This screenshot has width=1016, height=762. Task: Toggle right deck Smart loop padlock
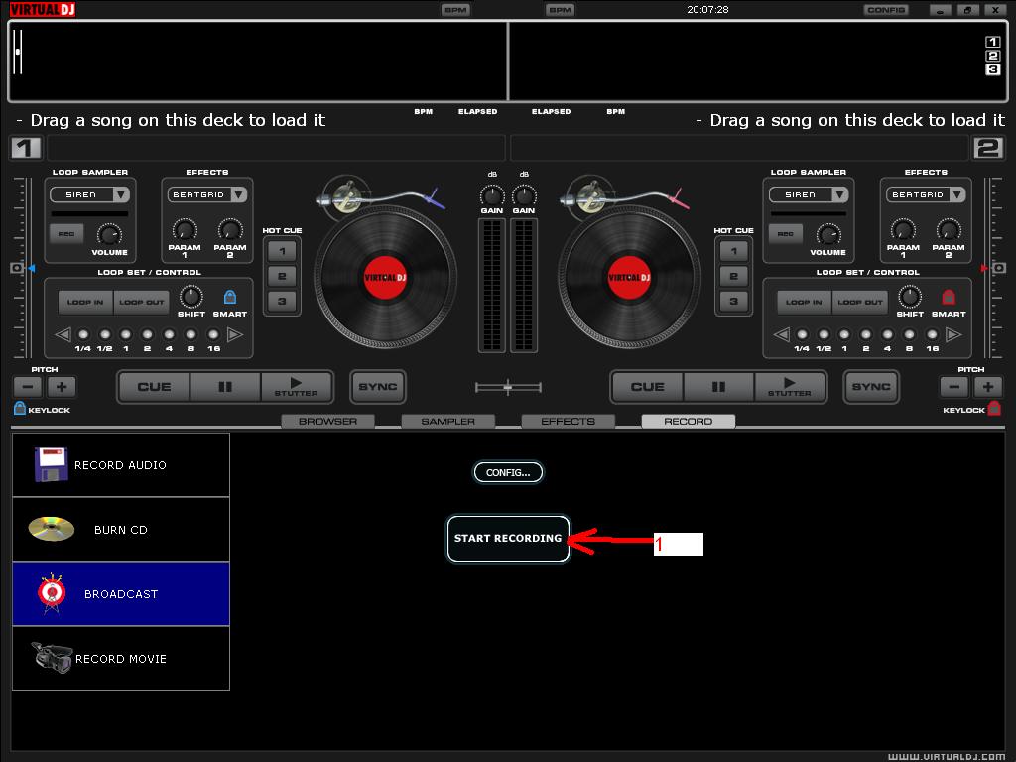948,297
